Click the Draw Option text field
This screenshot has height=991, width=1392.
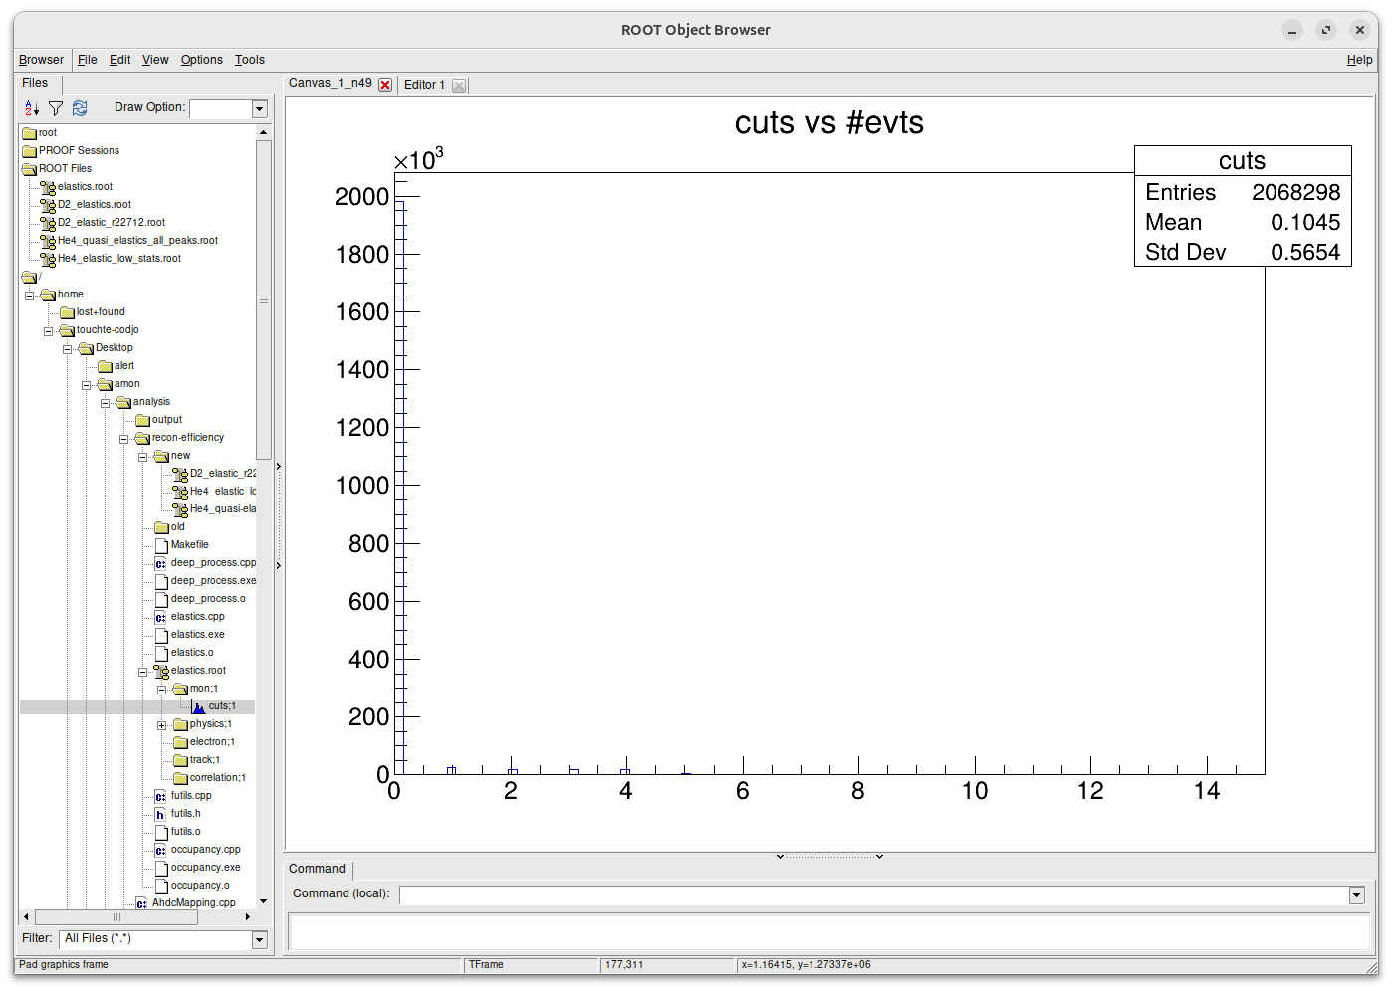(x=221, y=109)
